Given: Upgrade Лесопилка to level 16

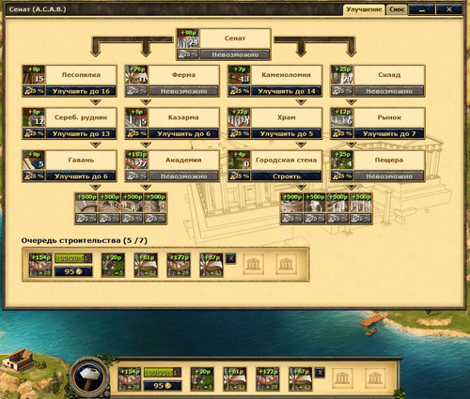Looking at the screenshot, I should [81, 91].
